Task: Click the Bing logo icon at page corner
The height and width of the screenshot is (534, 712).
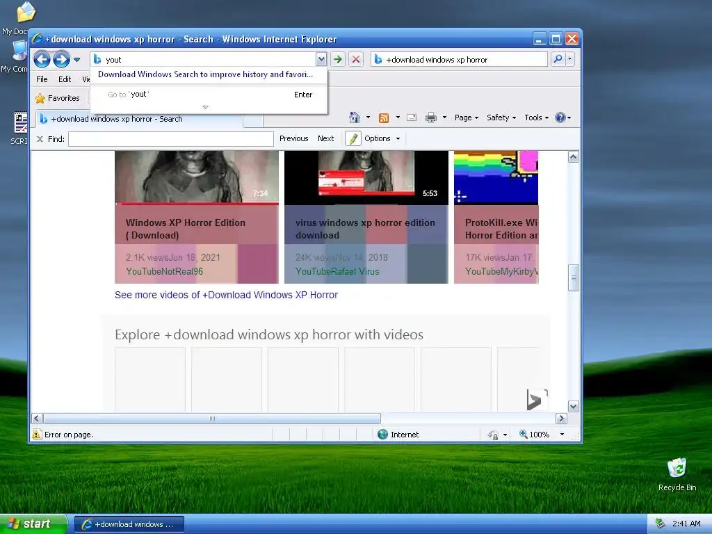Action: click(536, 400)
